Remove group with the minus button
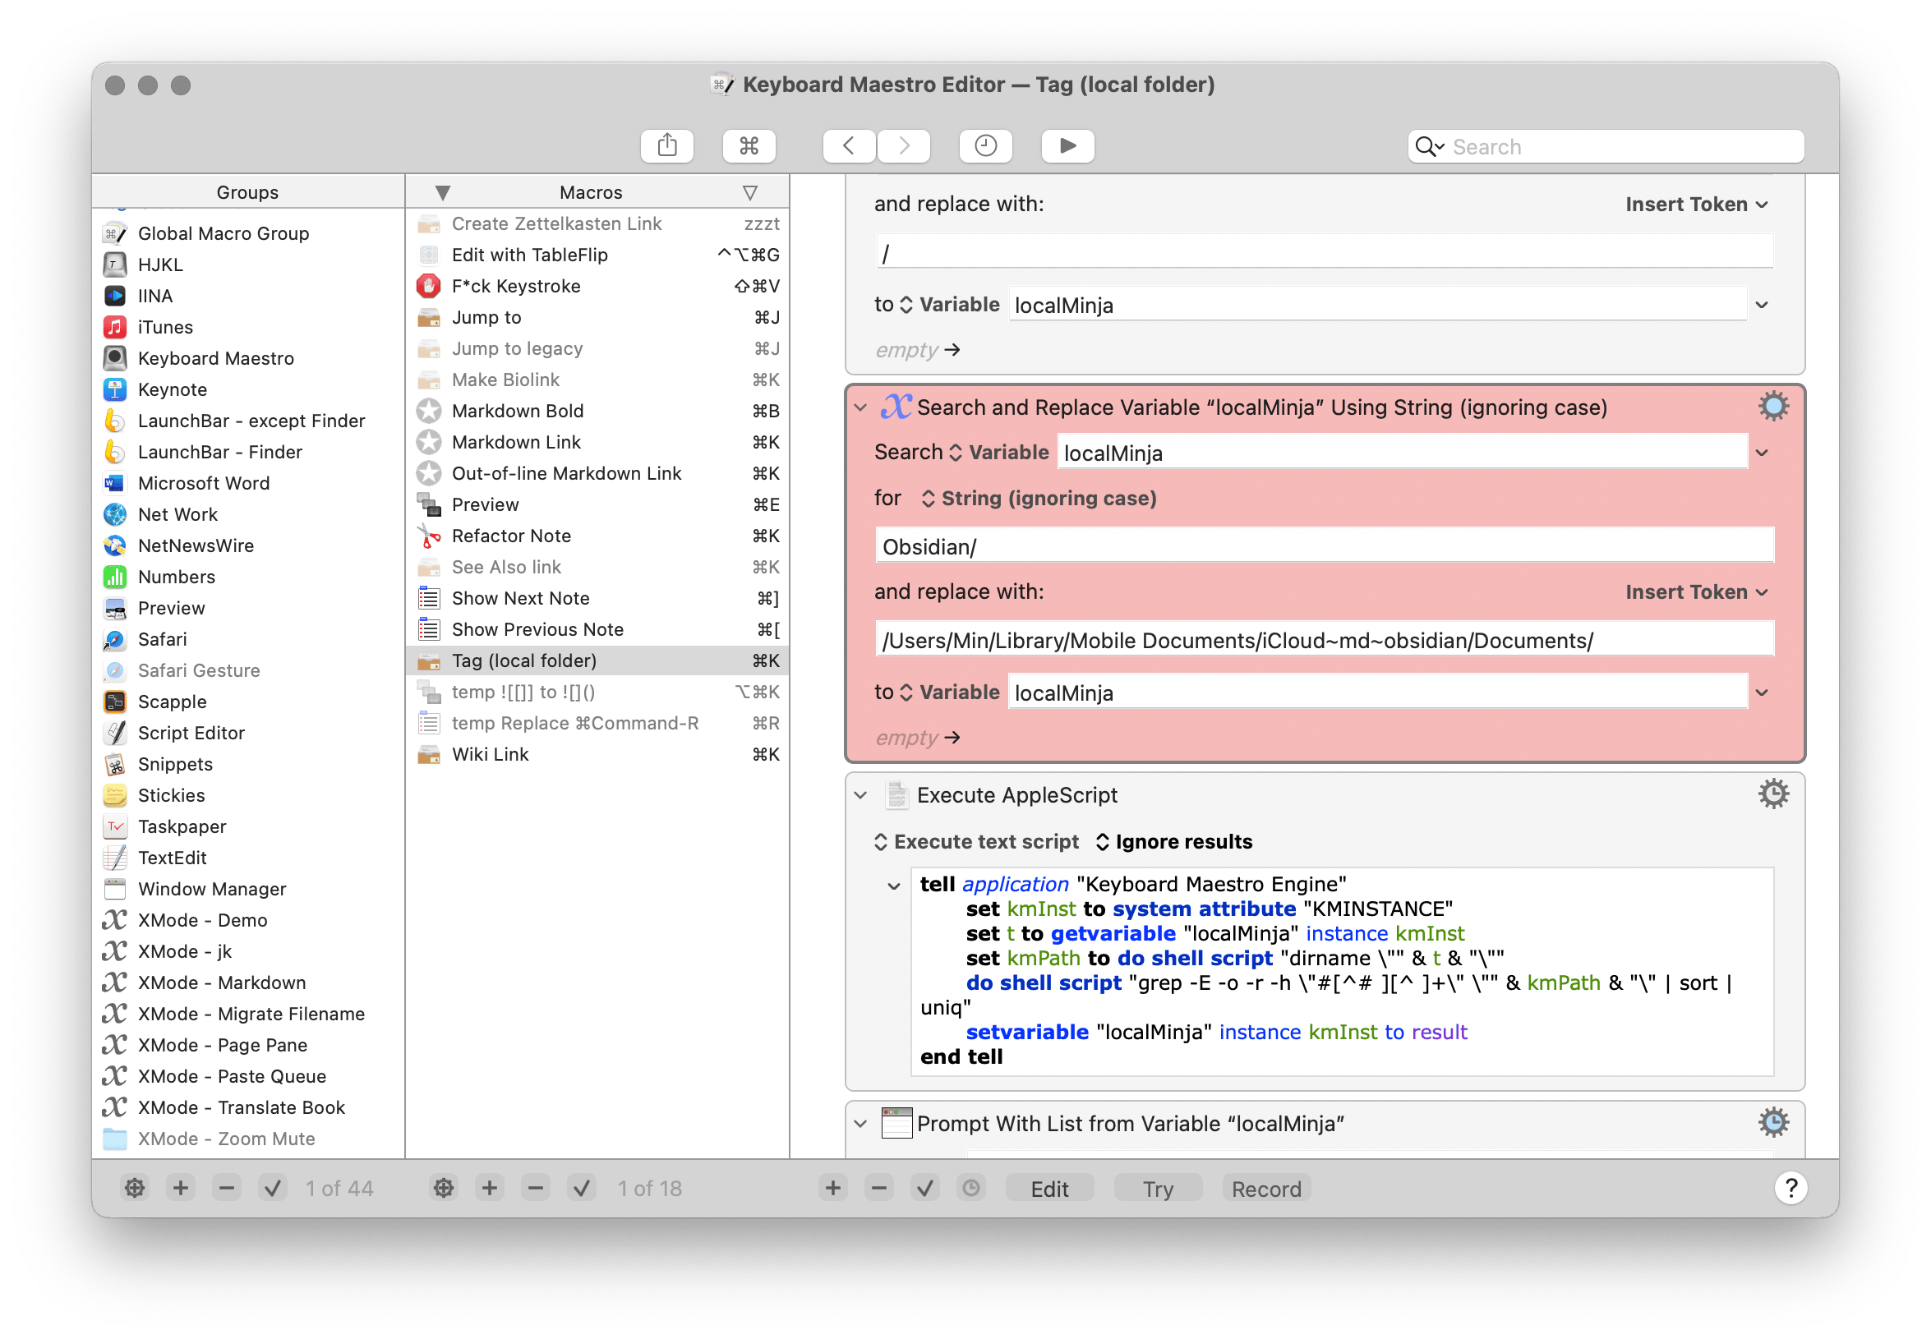This screenshot has height=1339, width=1931. coord(227,1189)
